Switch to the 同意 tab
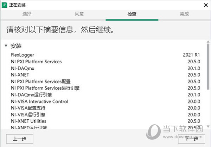Screen dimensions: 211x147 [x=79, y=14]
